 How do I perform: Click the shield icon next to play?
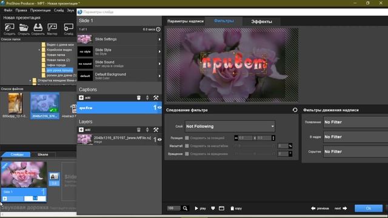tap(213, 208)
